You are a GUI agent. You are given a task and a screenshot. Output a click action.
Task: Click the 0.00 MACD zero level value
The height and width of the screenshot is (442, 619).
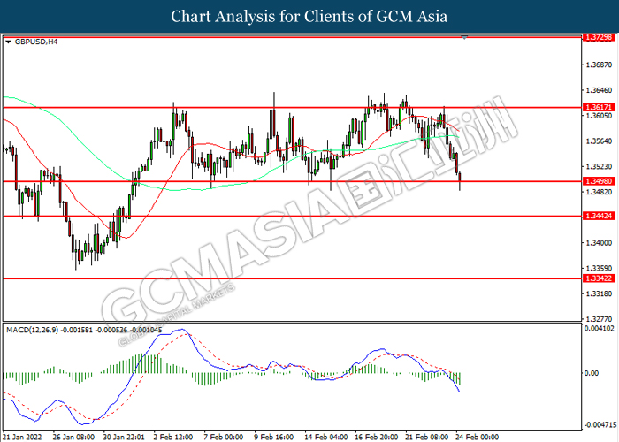pos(592,373)
